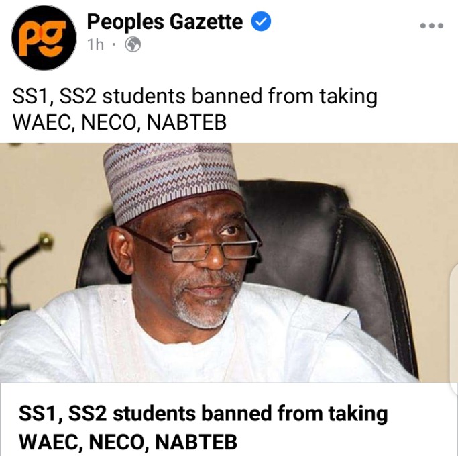Open the bold article headline link card
This screenshot has width=458, height=456.
(x=203, y=427)
